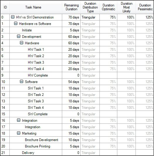Collapse the HW vs SW Demonstration summary
This screenshot has height=156, width=154.
(x=13, y=17)
